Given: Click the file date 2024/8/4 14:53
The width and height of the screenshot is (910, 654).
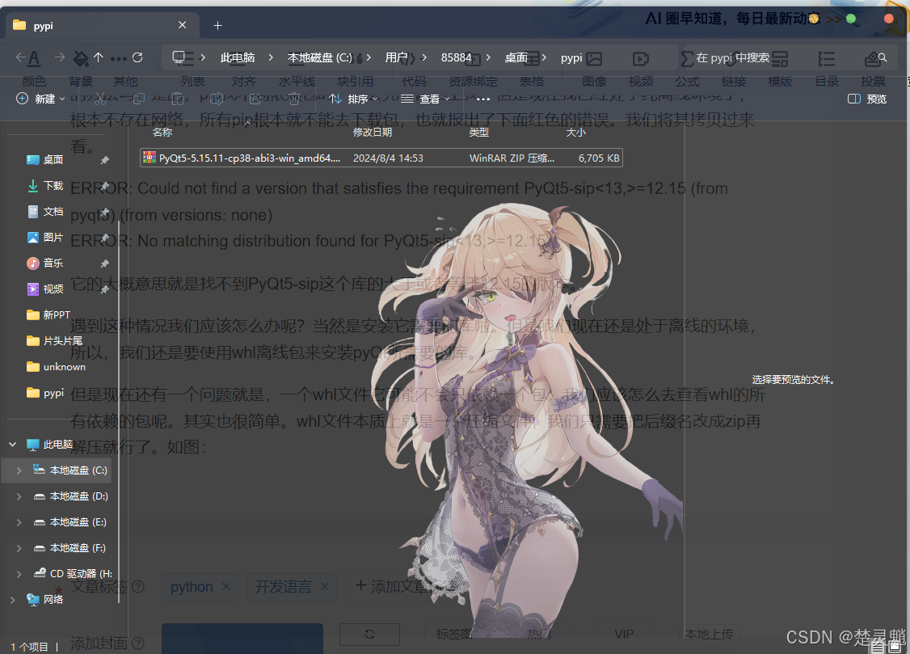Looking at the screenshot, I should [x=388, y=158].
